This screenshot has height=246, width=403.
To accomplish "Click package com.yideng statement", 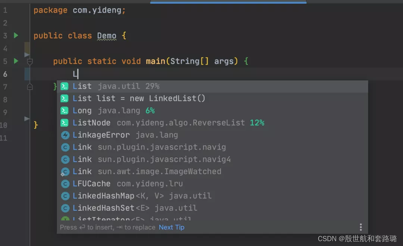I will pos(80,10).
